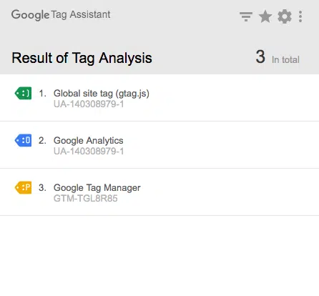Select result number 2 in list

[x=42, y=140]
